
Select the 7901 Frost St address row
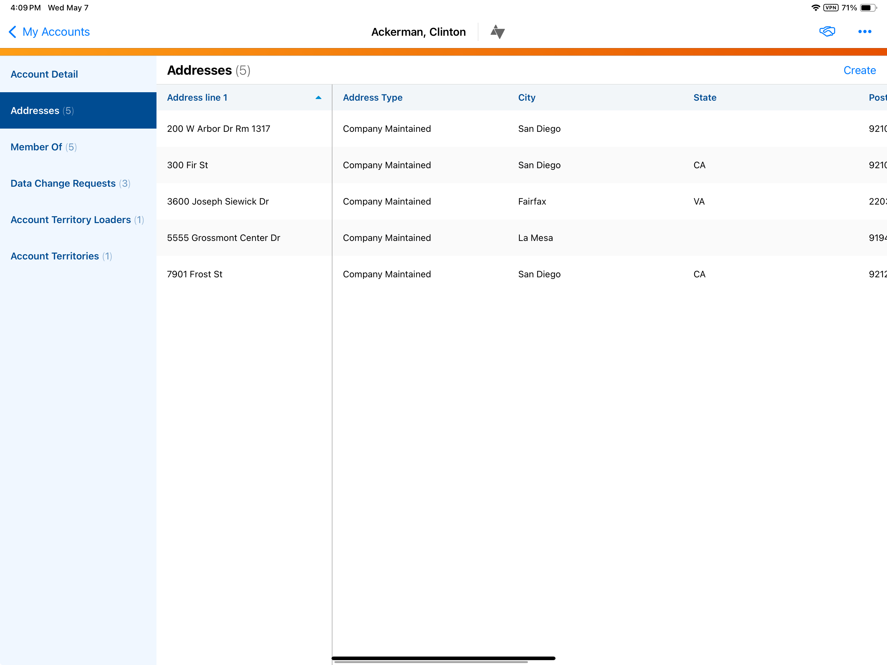(x=194, y=274)
